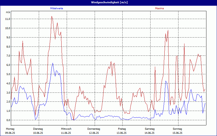The width and height of the screenshot is (217, 136).
Task: Select the Freitag day label
Action: point(122,129)
